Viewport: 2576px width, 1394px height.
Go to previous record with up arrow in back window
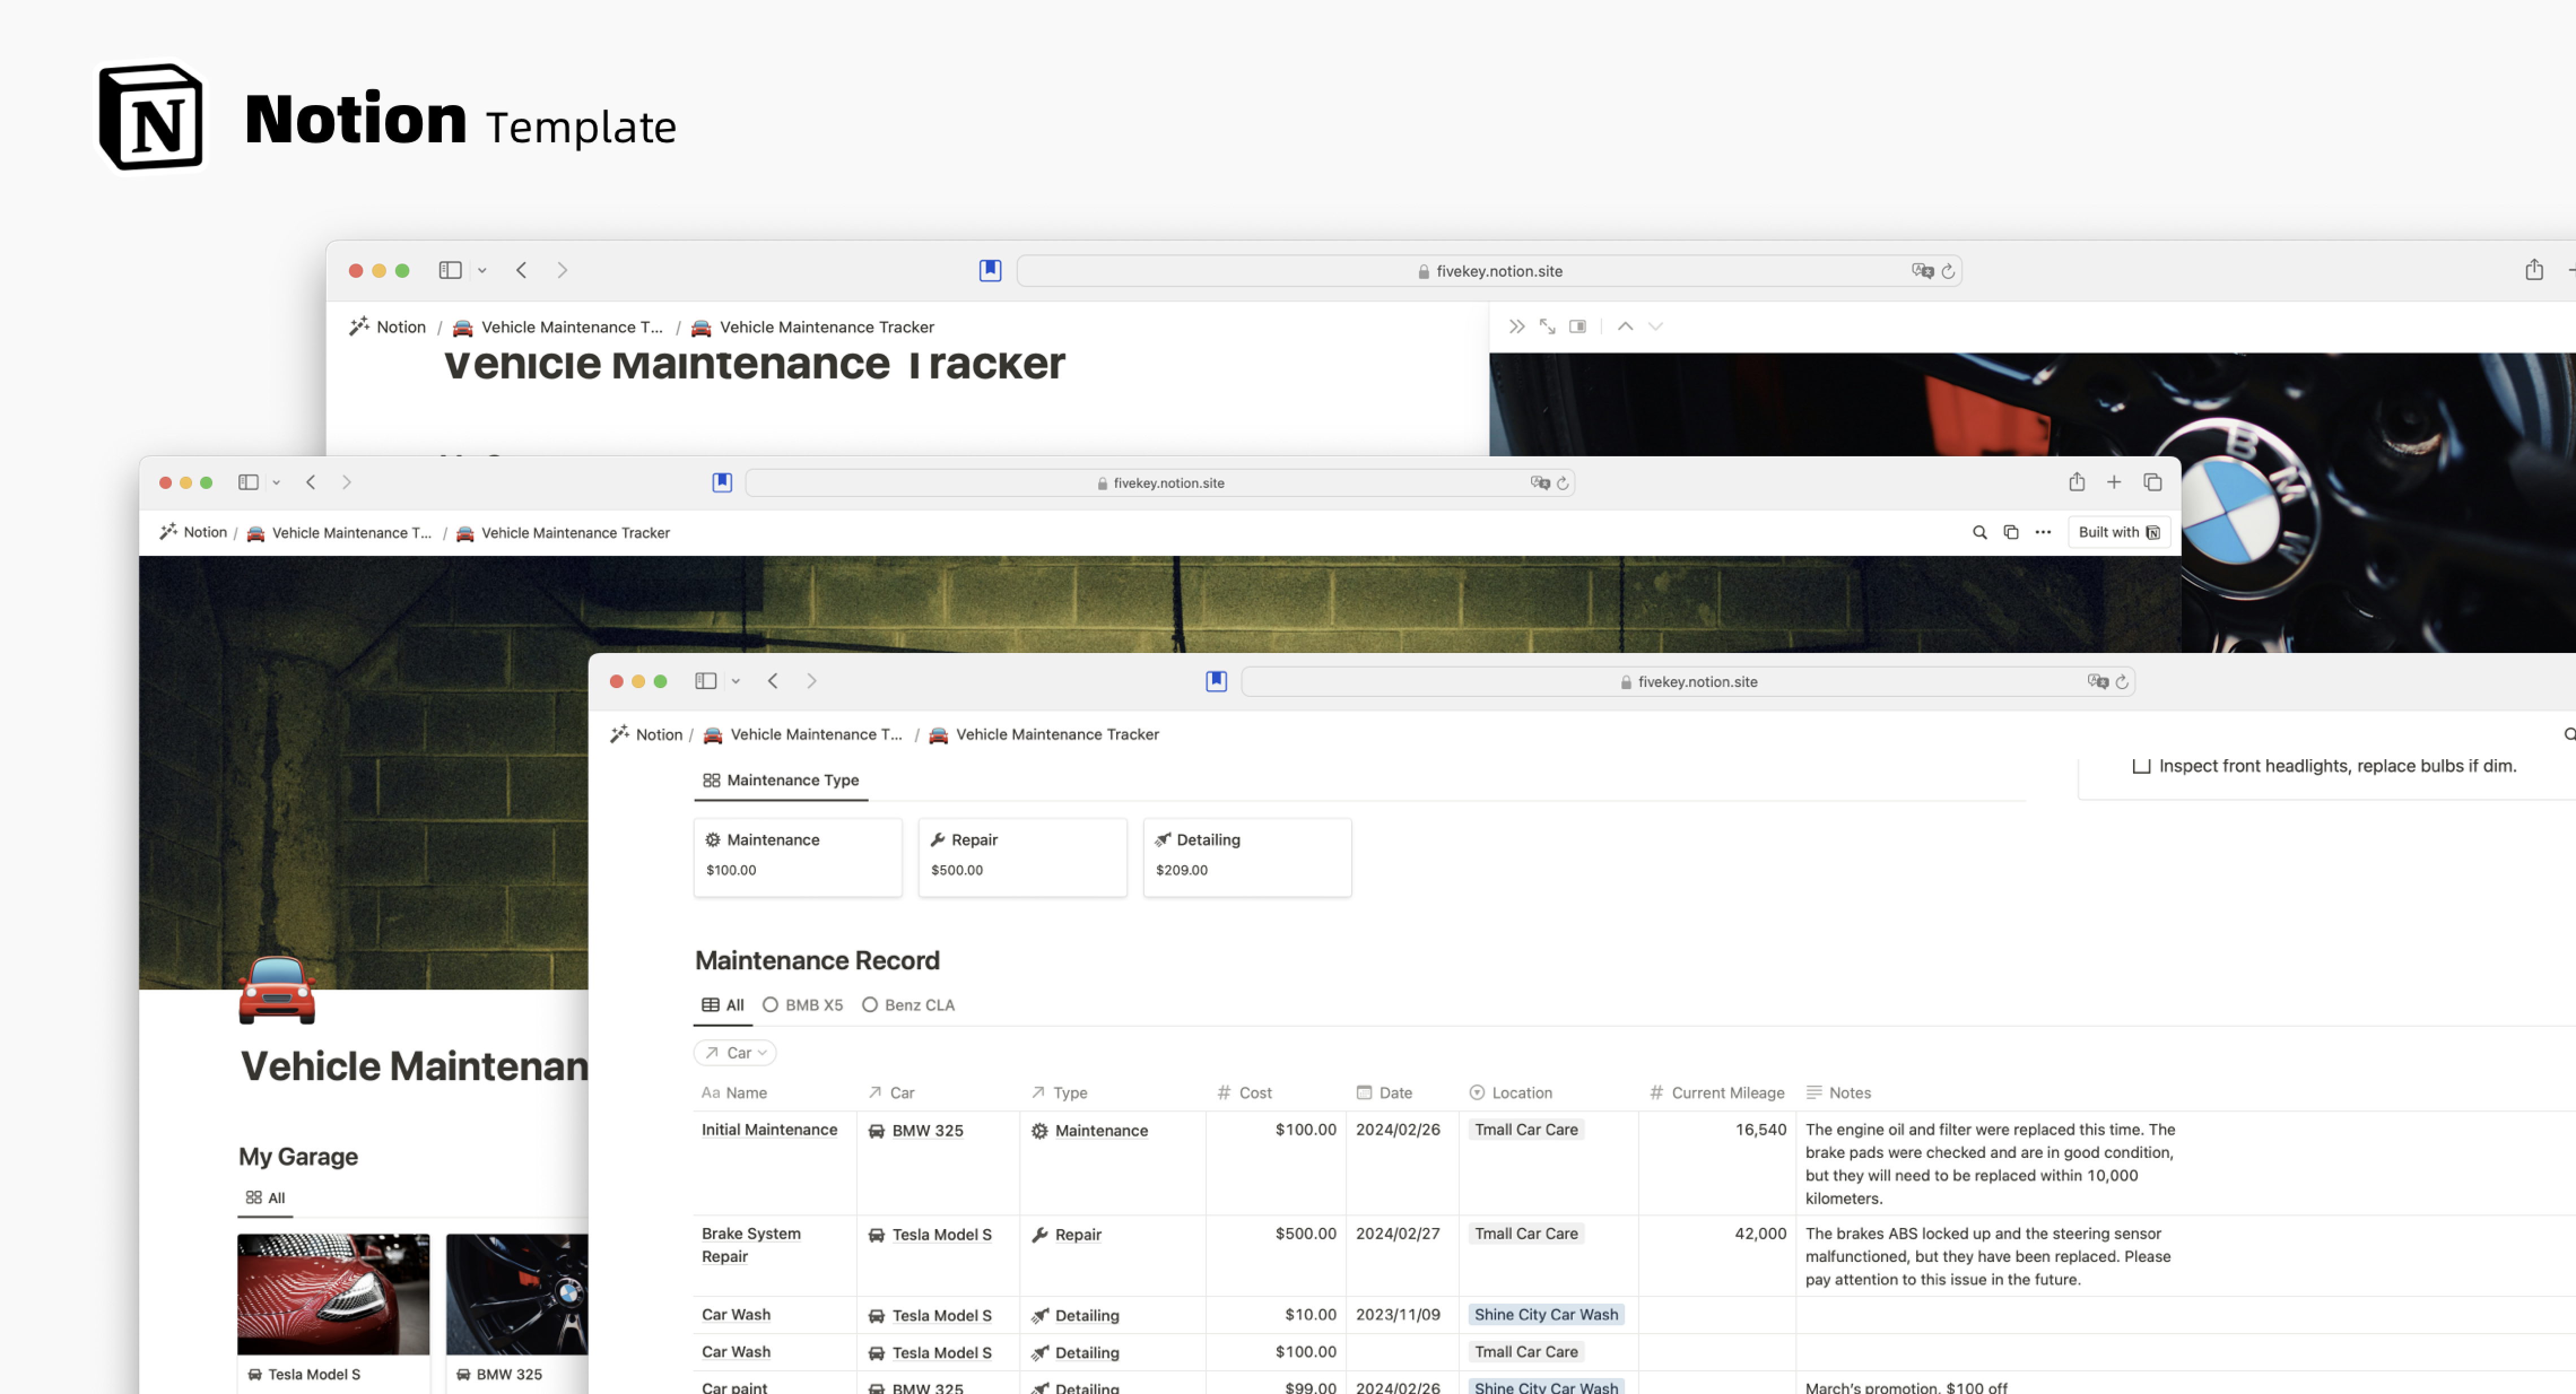(1626, 326)
